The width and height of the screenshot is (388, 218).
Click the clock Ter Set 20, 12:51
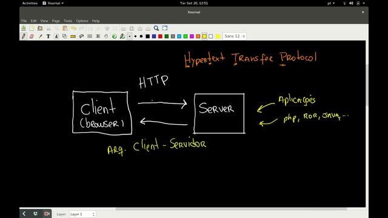[x=194, y=3]
